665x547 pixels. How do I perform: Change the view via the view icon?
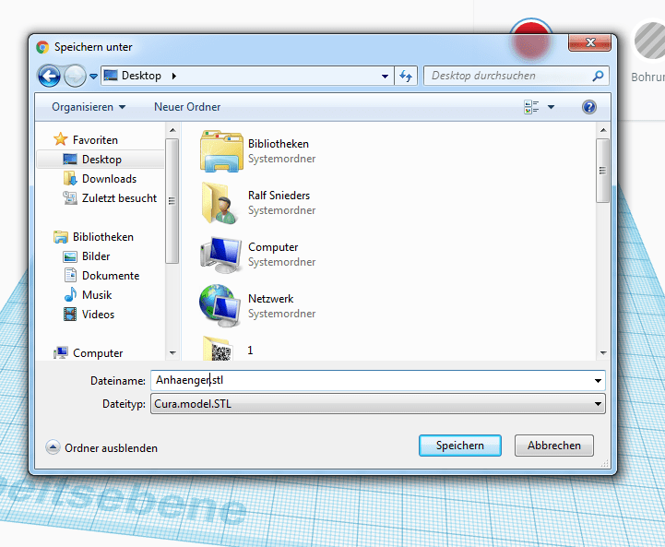(x=531, y=107)
